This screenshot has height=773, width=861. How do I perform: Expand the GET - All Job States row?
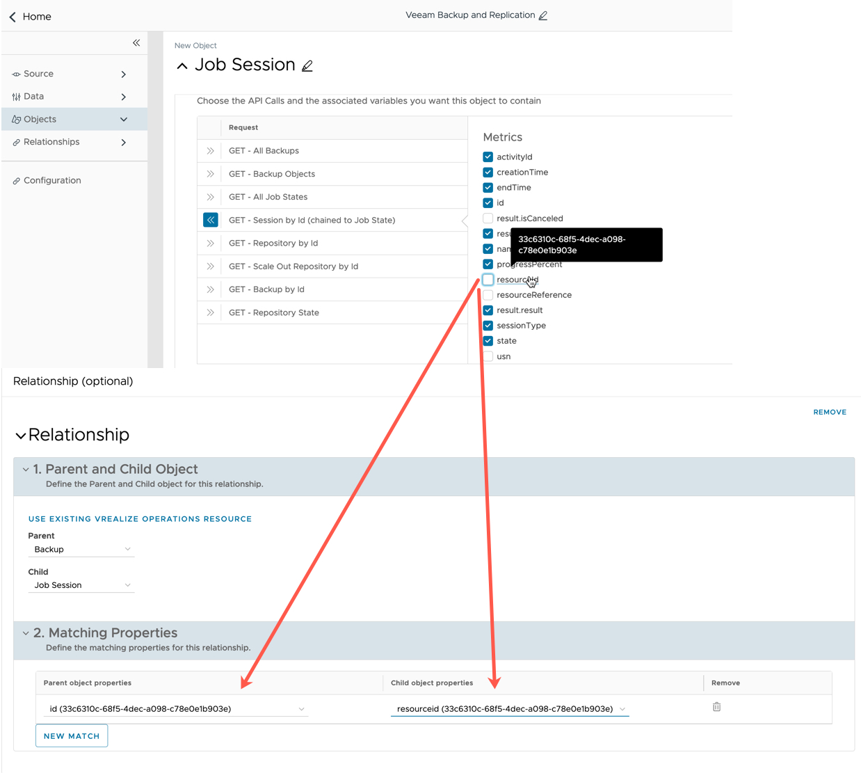coord(210,197)
